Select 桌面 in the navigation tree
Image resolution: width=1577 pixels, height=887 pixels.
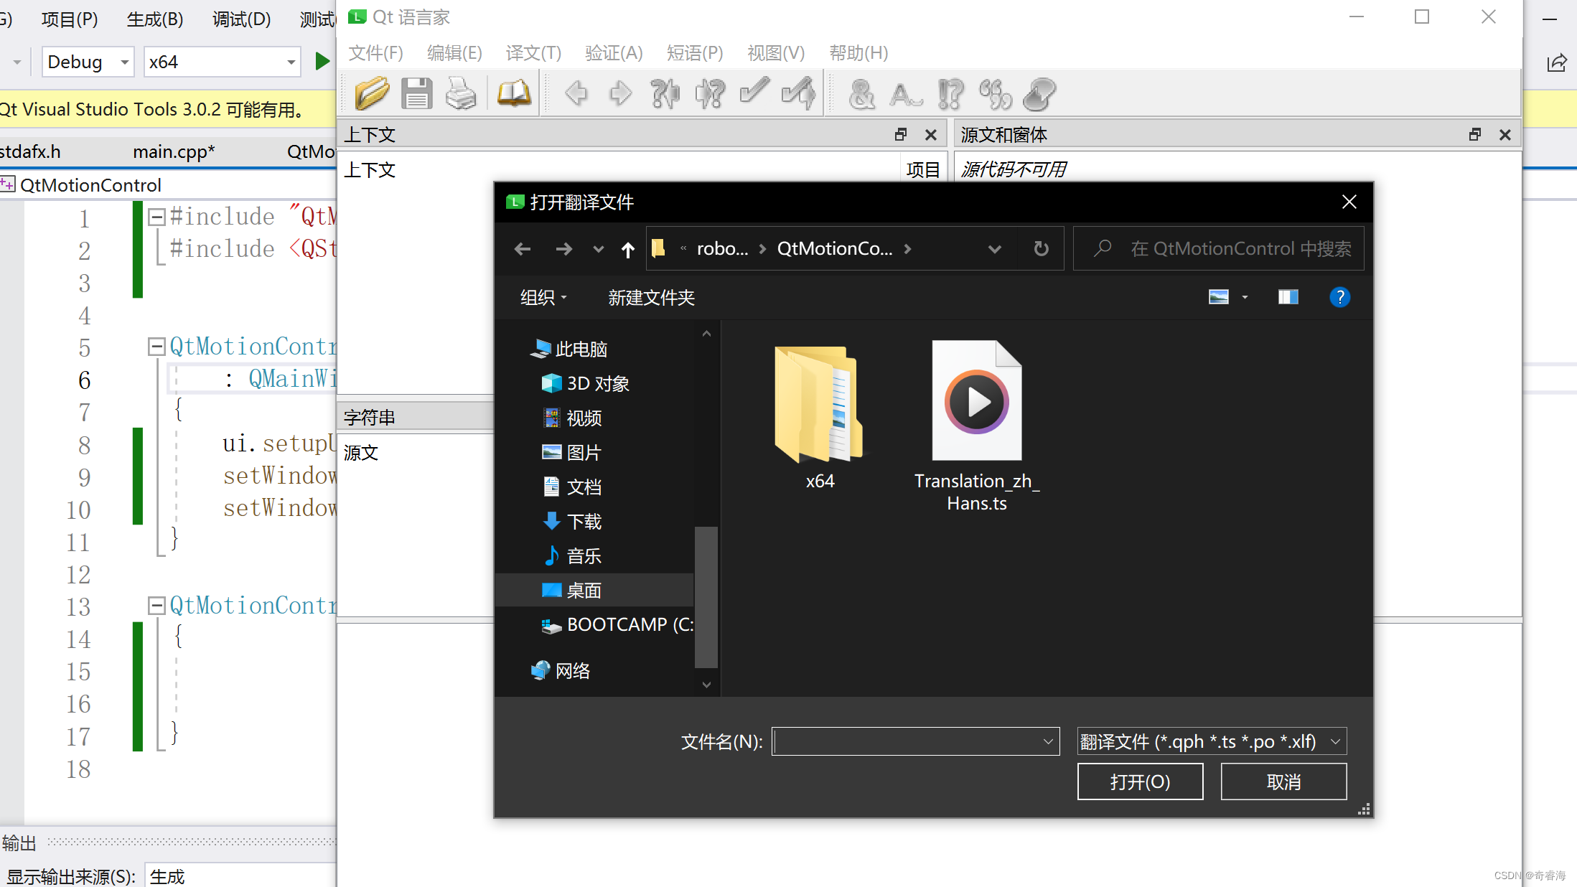point(594,591)
